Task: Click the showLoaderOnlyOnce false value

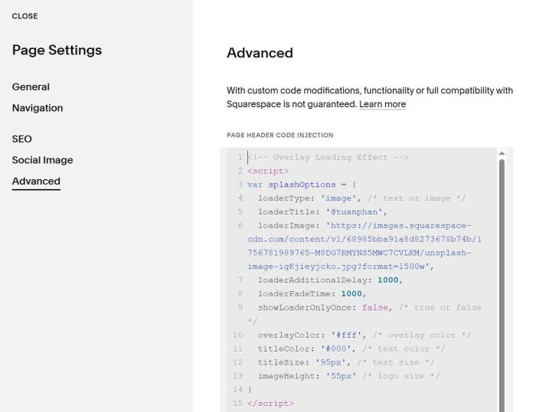Action: click(x=375, y=308)
